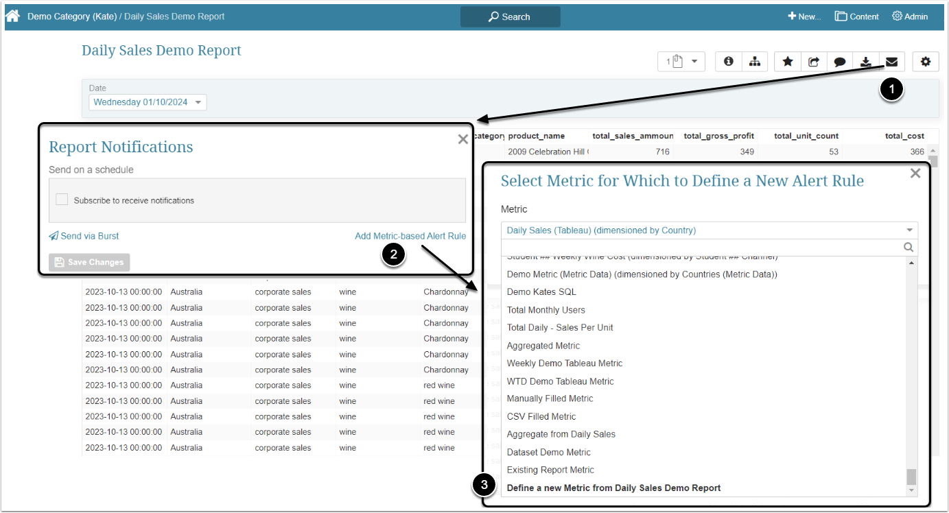
Task: Click the Save Changes button
Action: (x=89, y=262)
